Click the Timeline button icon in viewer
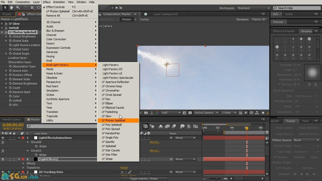The width and height of the screenshot is (322, 181). [252, 113]
